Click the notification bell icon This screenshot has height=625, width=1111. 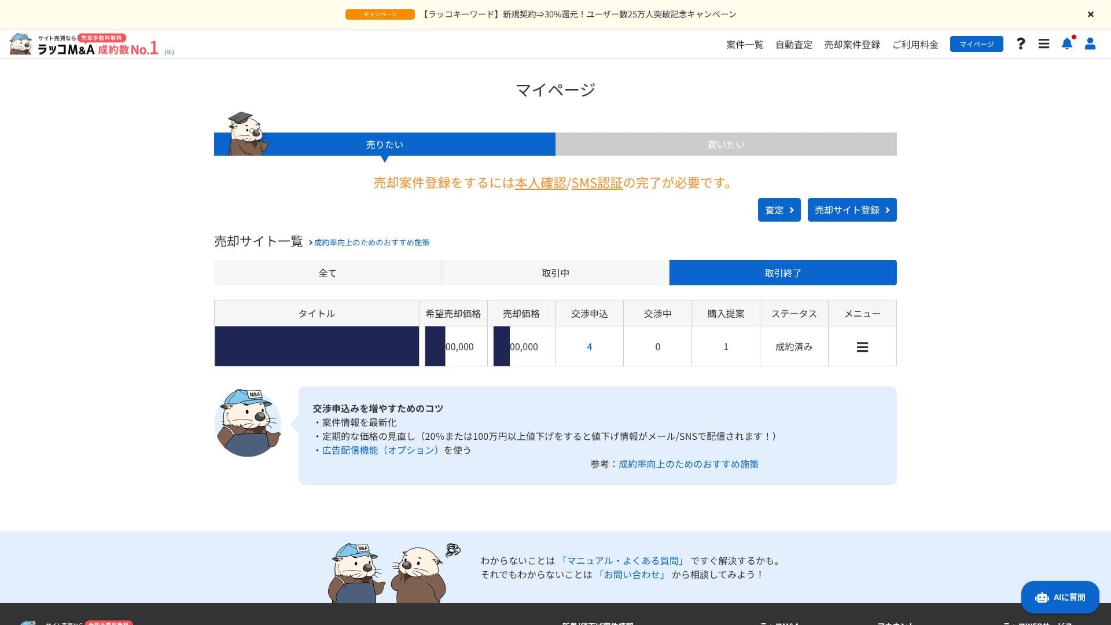click(x=1066, y=44)
